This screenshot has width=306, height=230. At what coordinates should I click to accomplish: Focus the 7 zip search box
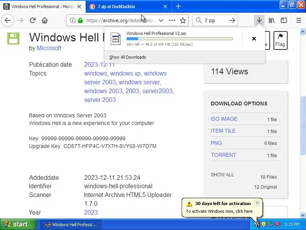pyautogui.click(x=215, y=20)
